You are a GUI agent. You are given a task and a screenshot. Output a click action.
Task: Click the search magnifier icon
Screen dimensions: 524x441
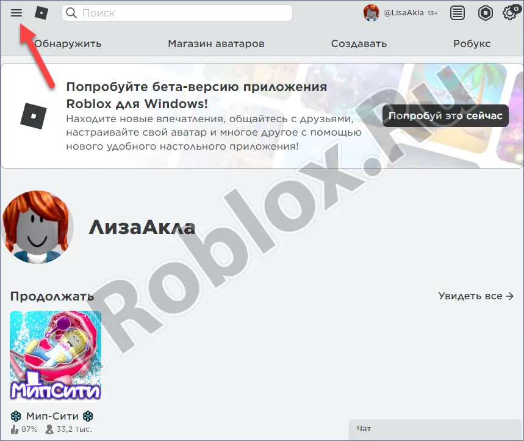[71, 13]
